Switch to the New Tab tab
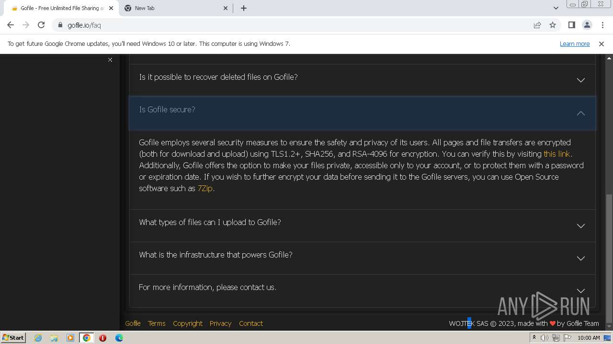 tap(175, 8)
